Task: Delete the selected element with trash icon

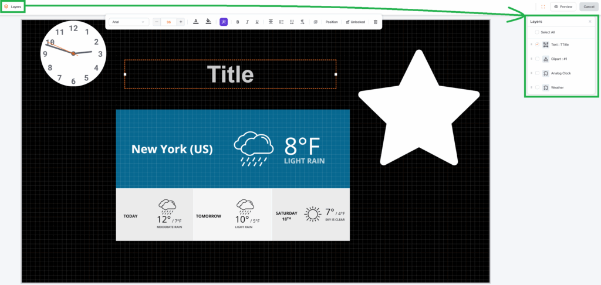Action: [376, 22]
